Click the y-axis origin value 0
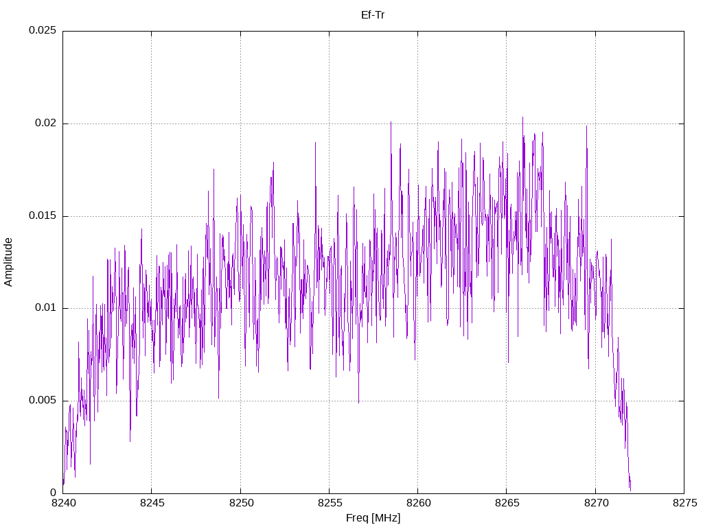 pyautogui.click(x=54, y=493)
